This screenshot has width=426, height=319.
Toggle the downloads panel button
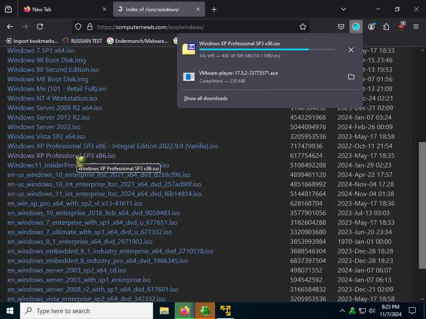356,27
